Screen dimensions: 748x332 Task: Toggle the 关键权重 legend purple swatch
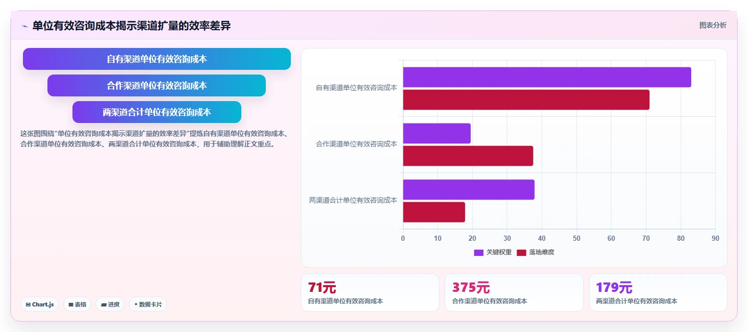pyautogui.click(x=479, y=252)
